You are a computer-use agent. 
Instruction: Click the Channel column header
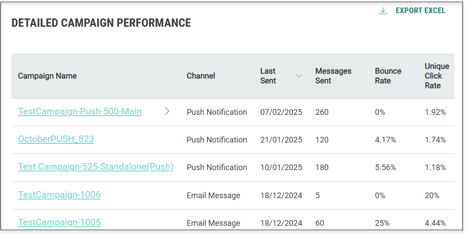[x=201, y=76]
